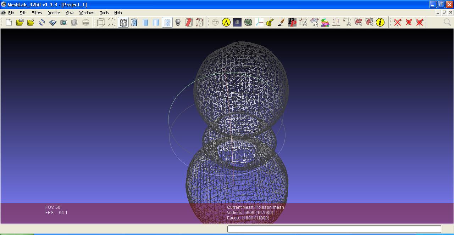Viewport: 454px width, 235px height.
Task: Open the Render menu
Action: [54, 13]
